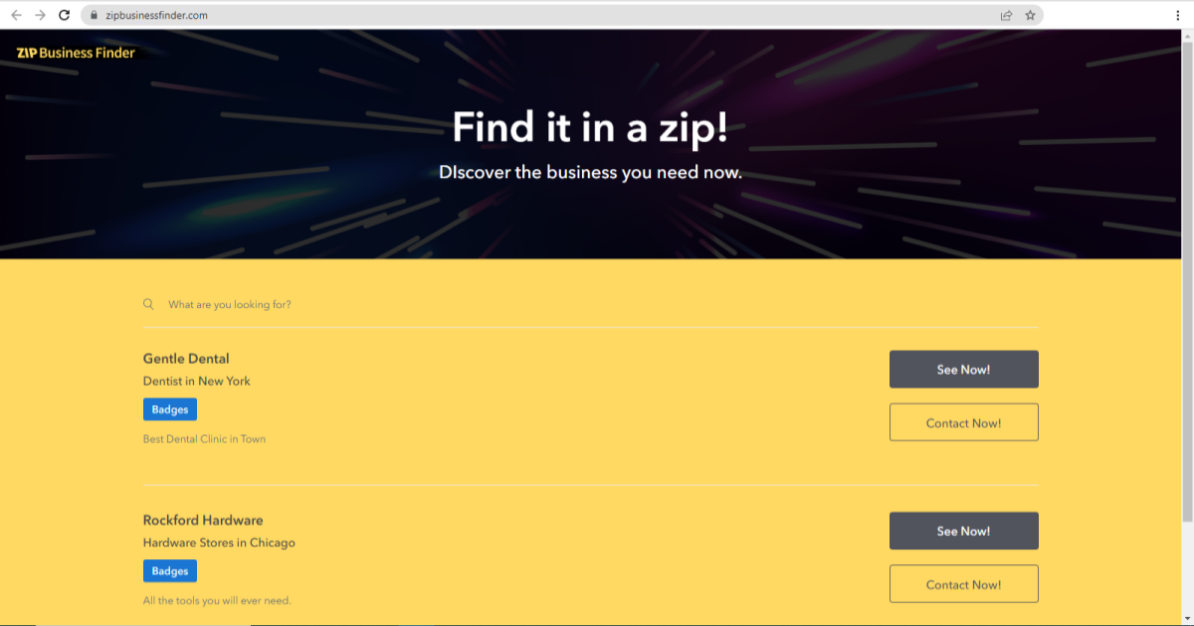The image size is (1194, 626).
Task: Open the Gentle Dental listing title
Action: 186,359
